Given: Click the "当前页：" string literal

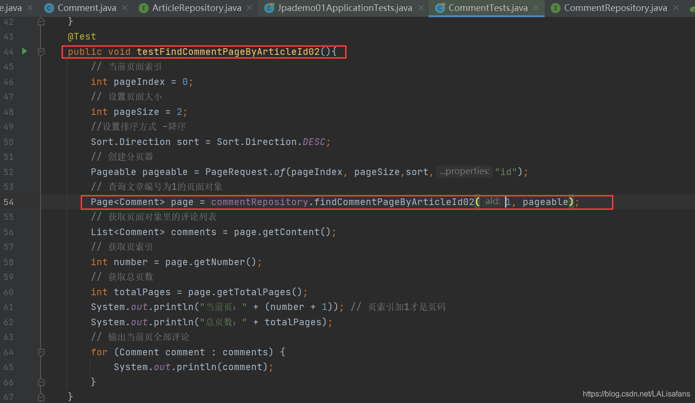Looking at the screenshot, I should [x=223, y=307].
